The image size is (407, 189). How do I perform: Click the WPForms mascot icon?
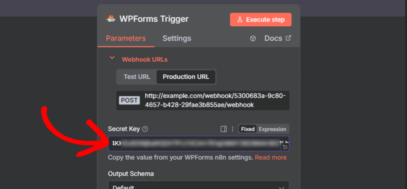coord(110,19)
